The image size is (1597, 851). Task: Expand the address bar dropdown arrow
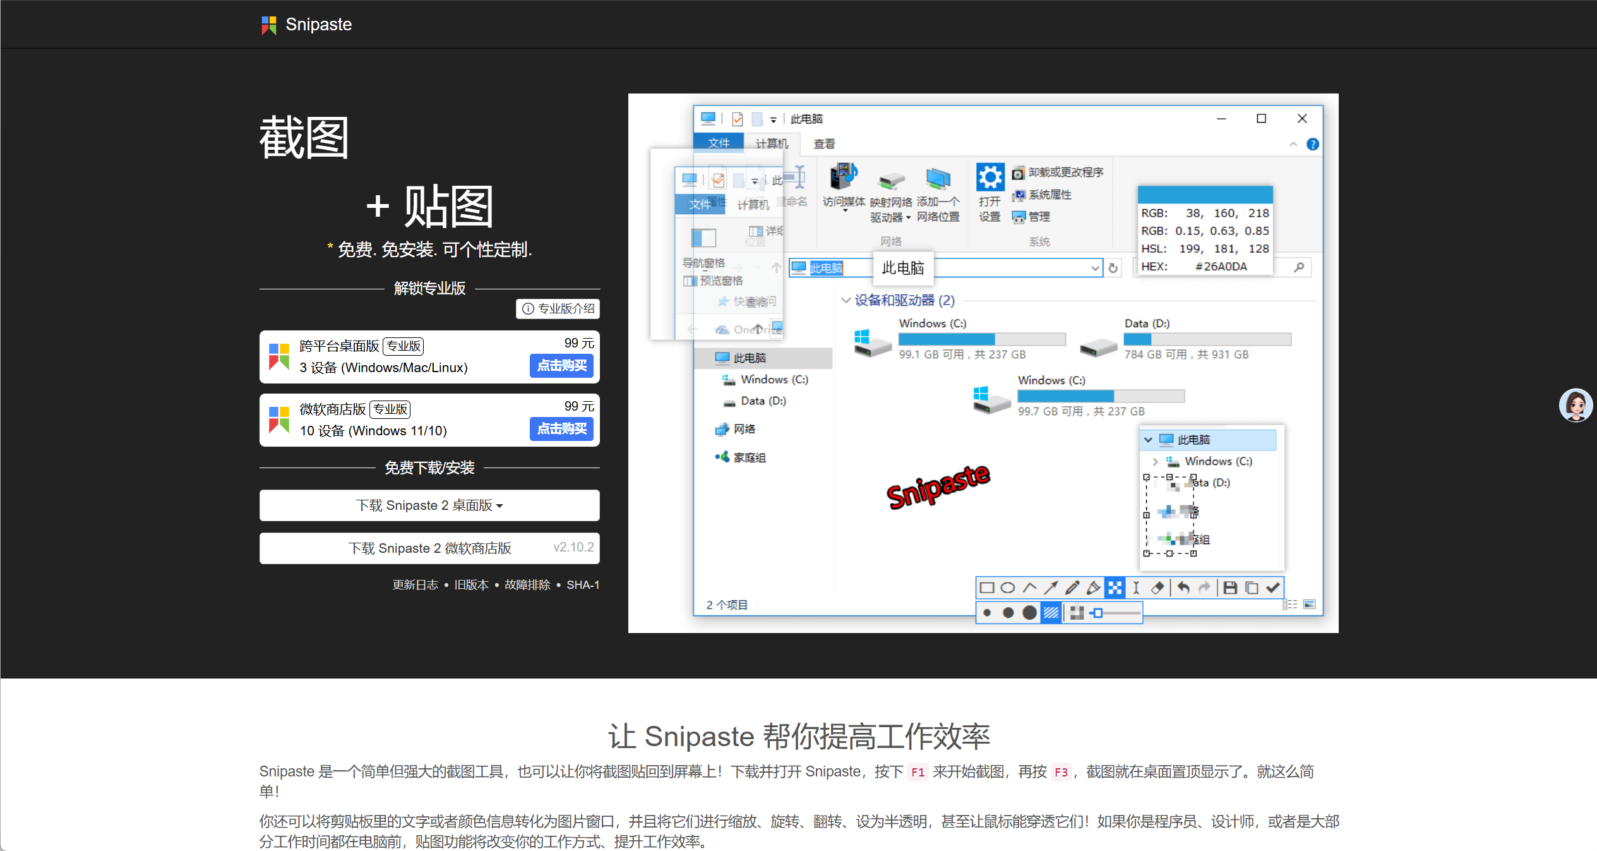point(1095,268)
